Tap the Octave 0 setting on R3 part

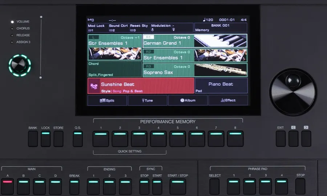tap(182, 67)
